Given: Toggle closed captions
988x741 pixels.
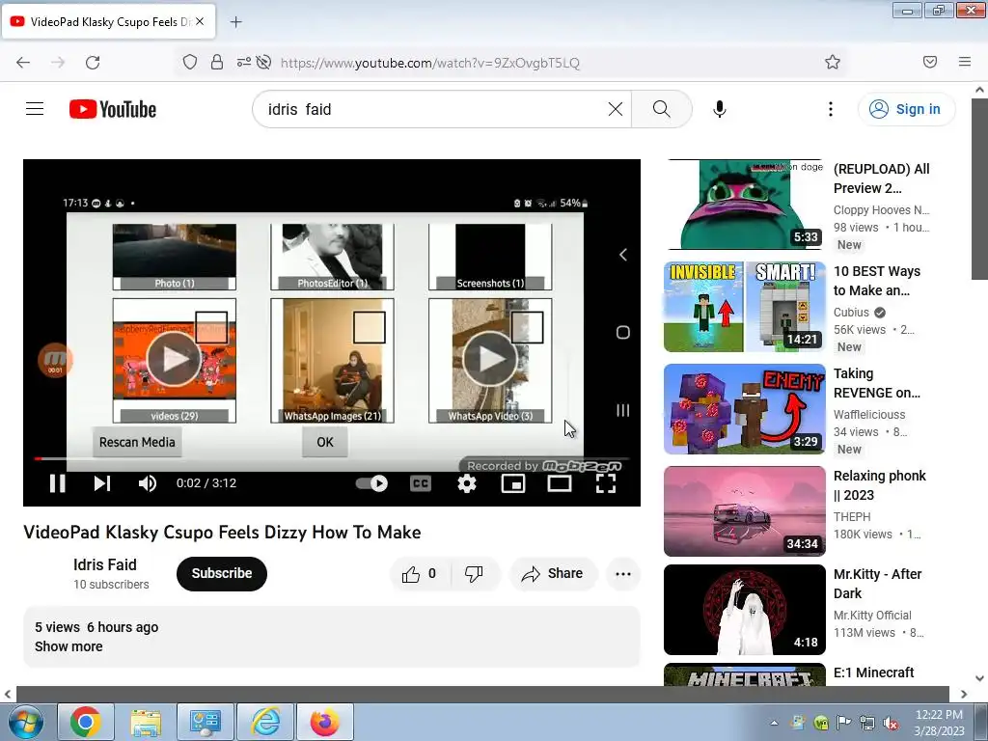Looking at the screenshot, I should point(421,483).
